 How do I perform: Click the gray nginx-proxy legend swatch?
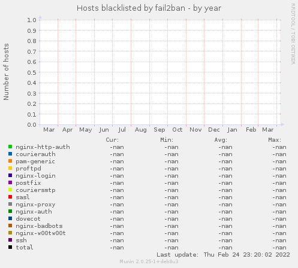(x=10, y=204)
